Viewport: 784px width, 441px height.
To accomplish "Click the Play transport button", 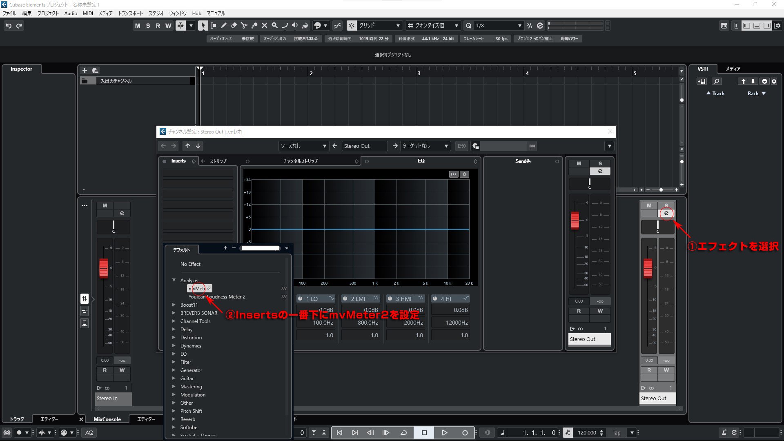I will 444,433.
